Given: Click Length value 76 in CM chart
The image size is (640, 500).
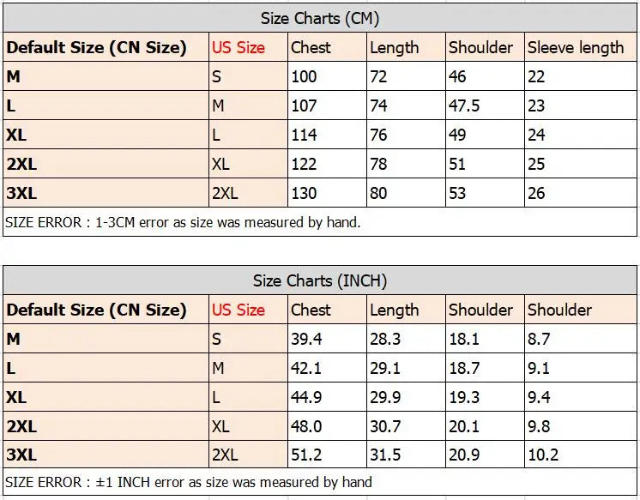Looking at the screenshot, I should coord(378,136).
